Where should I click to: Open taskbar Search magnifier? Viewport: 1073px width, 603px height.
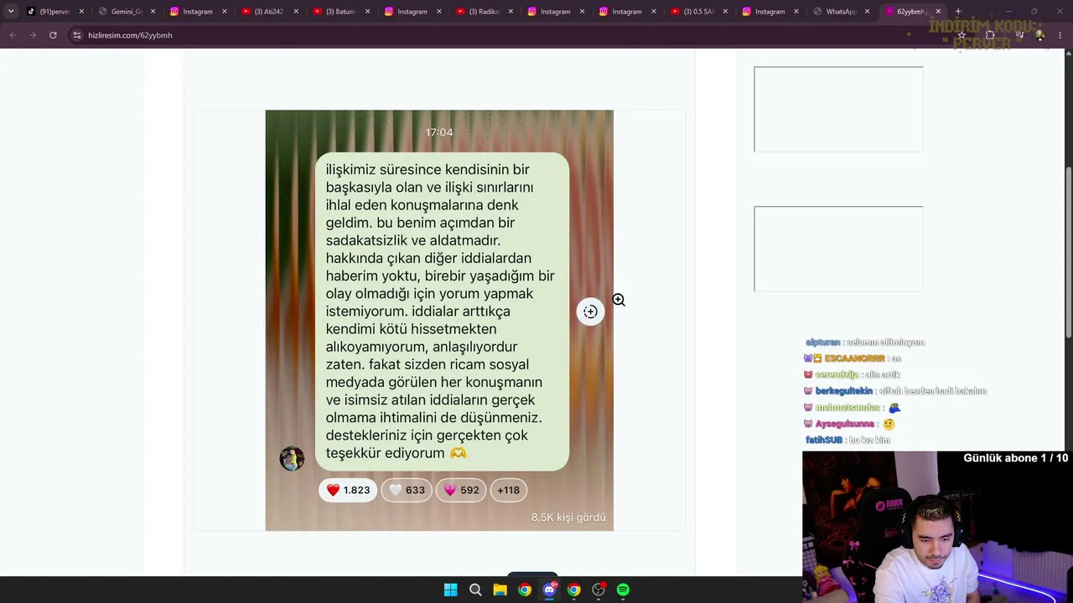(475, 590)
